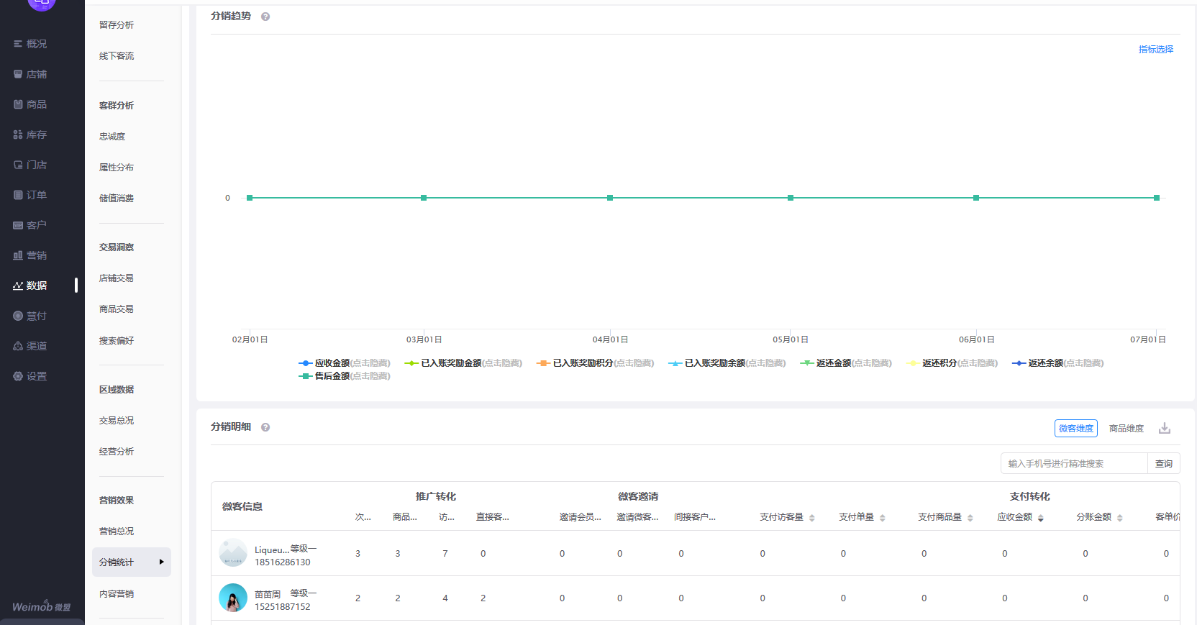The height and width of the screenshot is (625, 1197).
Task: Open the 订单 sidebar item
Action: point(30,195)
